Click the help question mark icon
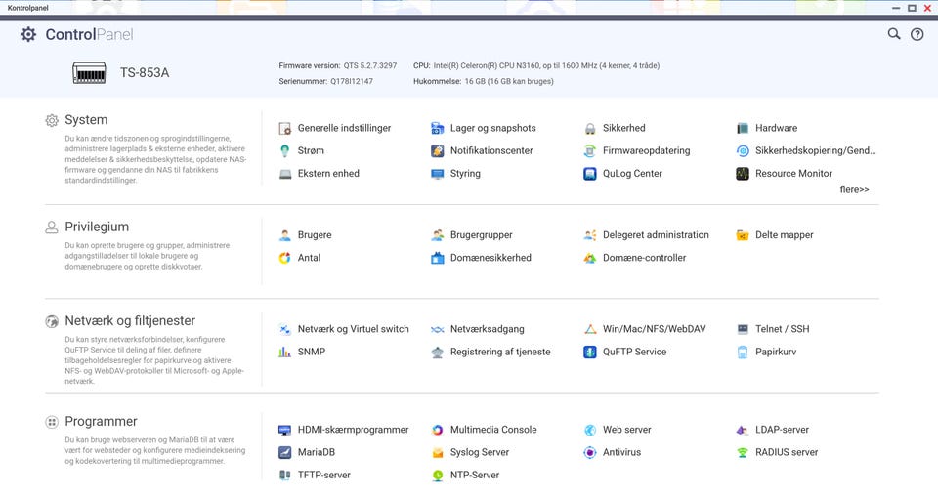The image size is (938, 498). pyautogui.click(x=917, y=34)
